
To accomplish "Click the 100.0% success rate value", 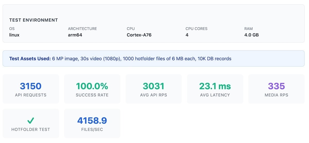I will click(92, 86).
